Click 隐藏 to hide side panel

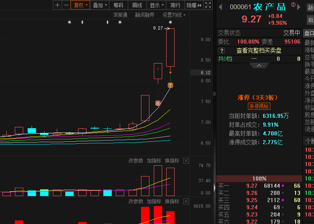(x=194, y=5)
